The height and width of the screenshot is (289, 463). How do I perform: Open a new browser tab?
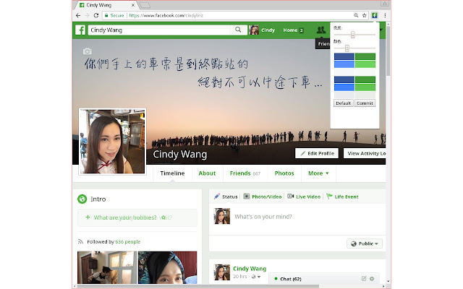click(145, 5)
